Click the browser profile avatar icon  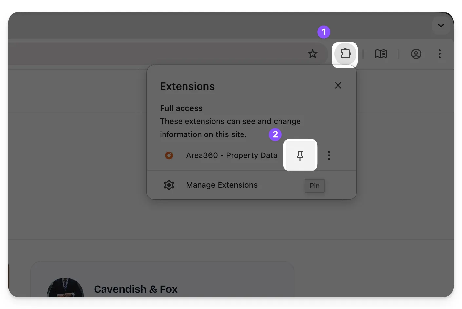pos(416,54)
